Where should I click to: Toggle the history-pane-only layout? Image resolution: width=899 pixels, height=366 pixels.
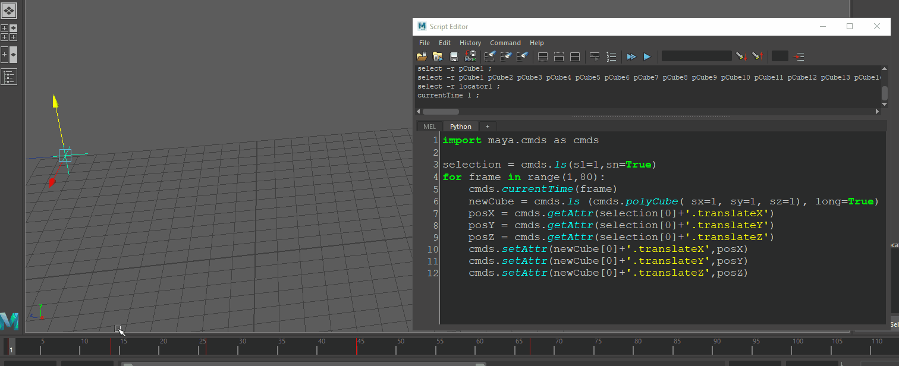point(542,56)
